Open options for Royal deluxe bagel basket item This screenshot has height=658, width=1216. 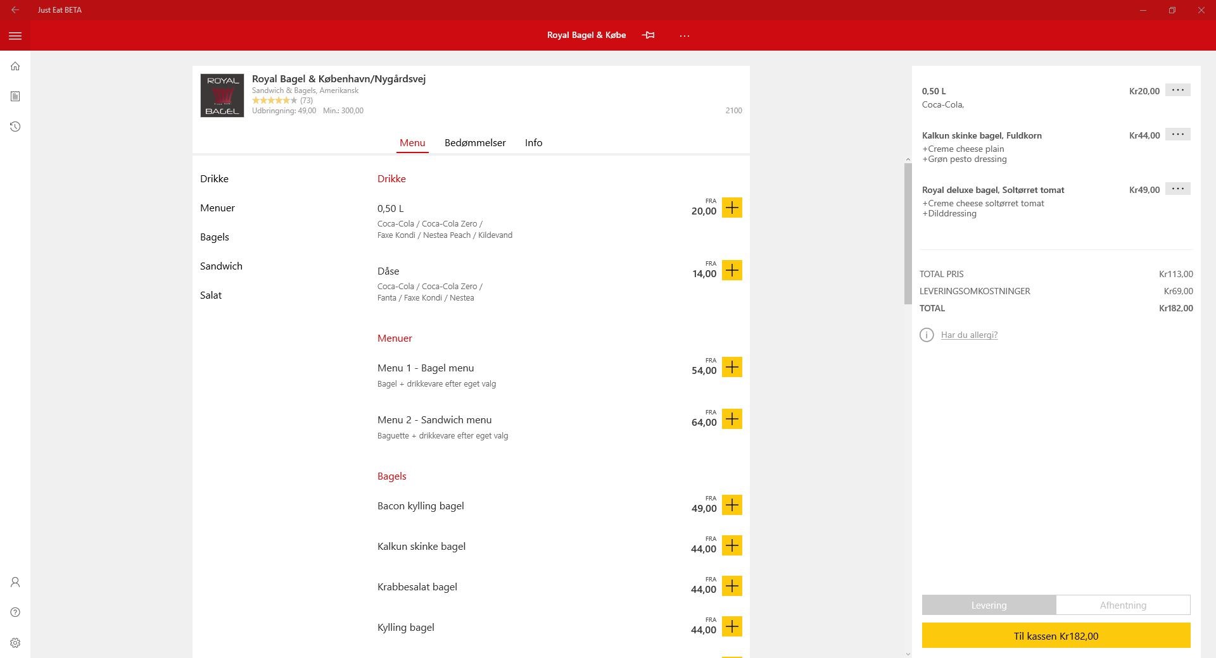[1178, 189]
